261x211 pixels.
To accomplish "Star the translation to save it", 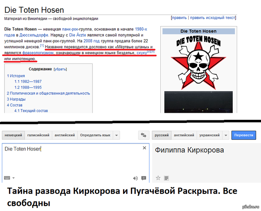I will click(x=158, y=178).
